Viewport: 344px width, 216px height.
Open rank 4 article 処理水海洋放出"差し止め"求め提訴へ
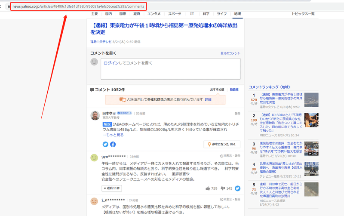281,167
